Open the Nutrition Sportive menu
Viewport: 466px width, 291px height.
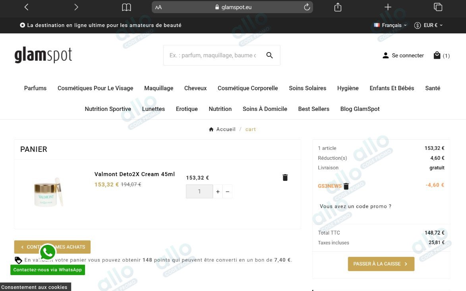pyautogui.click(x=108, y=109)
